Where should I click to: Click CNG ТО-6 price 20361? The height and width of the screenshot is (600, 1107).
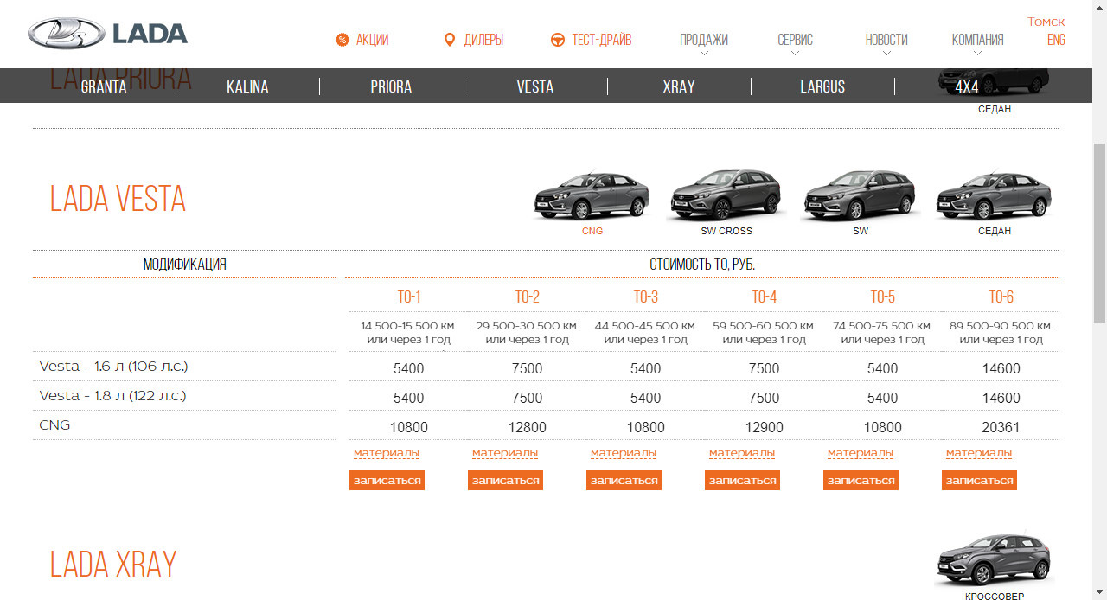pyautogui.click(x=1001, y=427)
